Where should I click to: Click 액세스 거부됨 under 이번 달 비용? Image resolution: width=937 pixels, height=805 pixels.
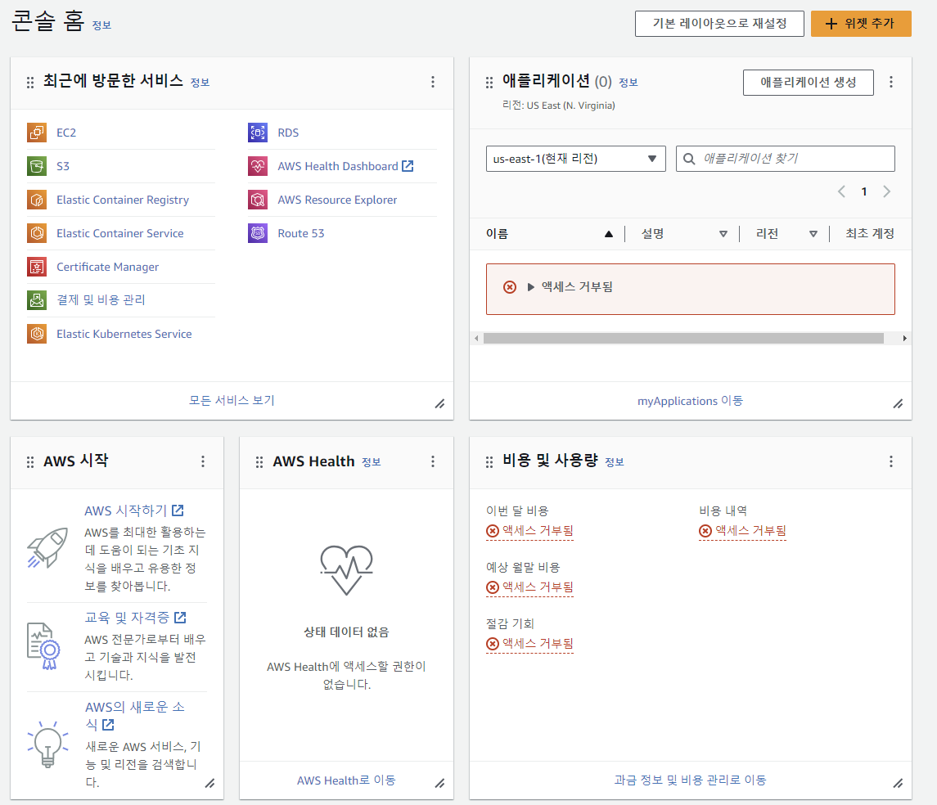pyautogui.click(x=529, y=531)
